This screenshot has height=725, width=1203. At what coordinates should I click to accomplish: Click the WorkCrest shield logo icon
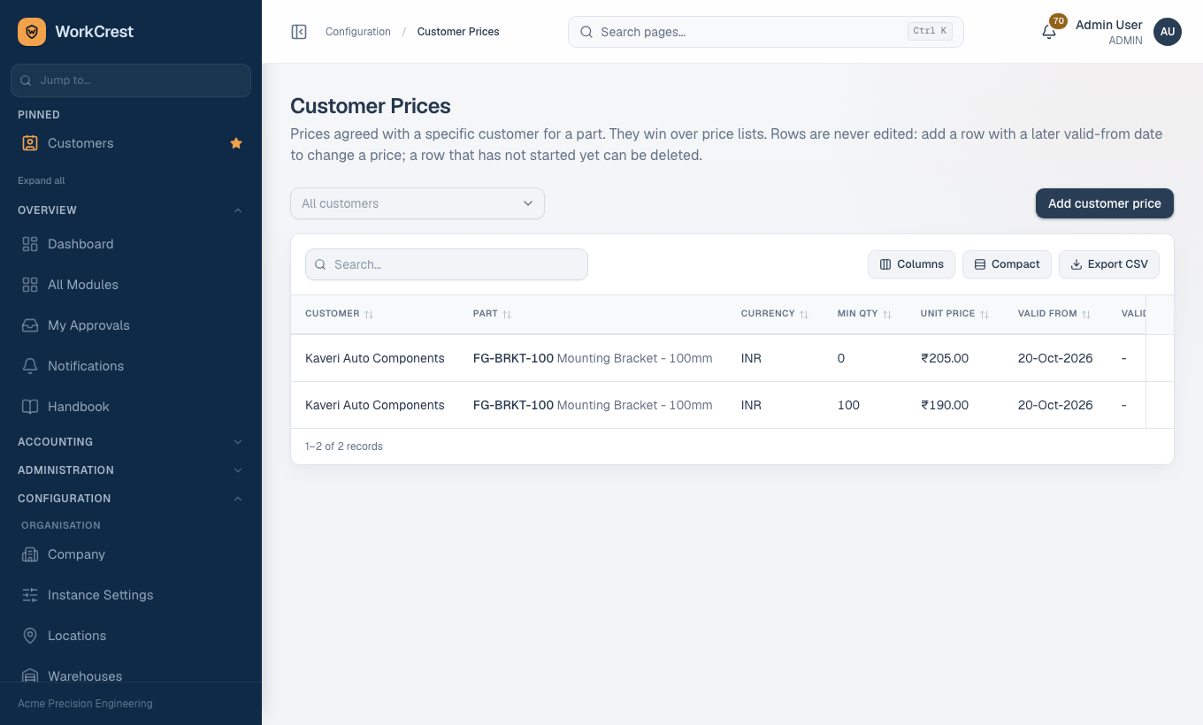[x=32, y=32]
